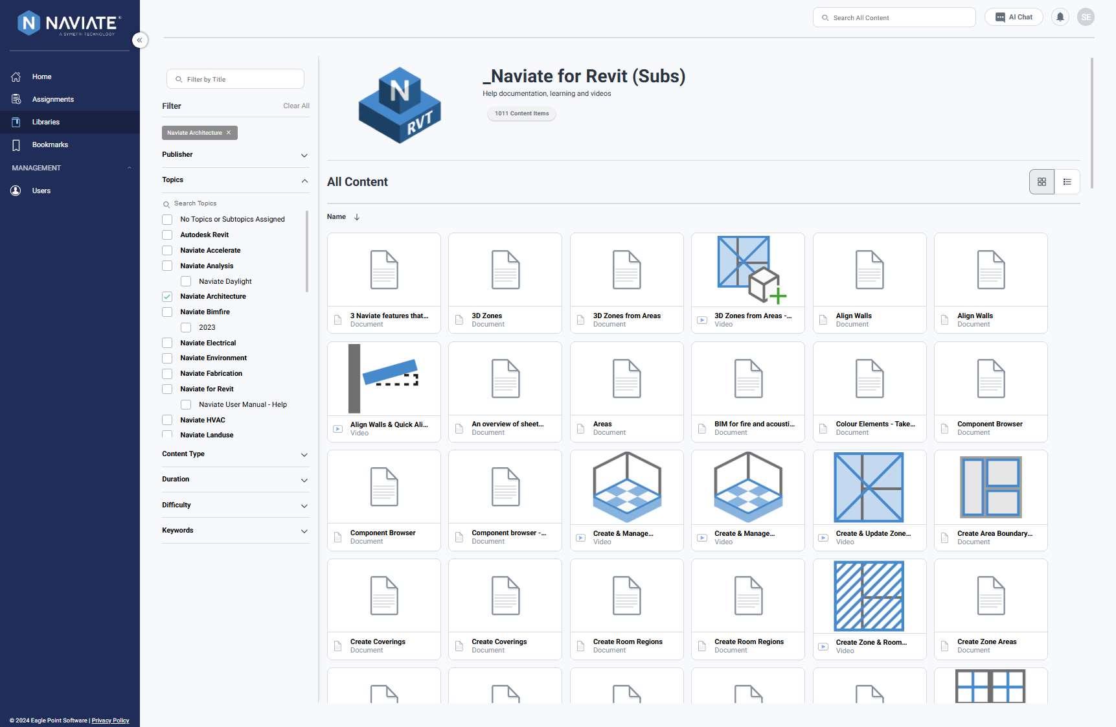Click the Home icon in sidebar
The image size is (1116, 727).
(16, 76)
